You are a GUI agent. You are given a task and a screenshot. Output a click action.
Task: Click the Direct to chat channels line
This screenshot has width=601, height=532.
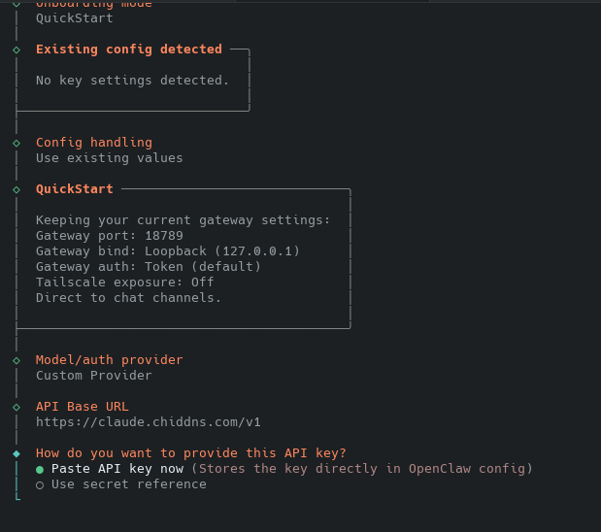point(128,298)
